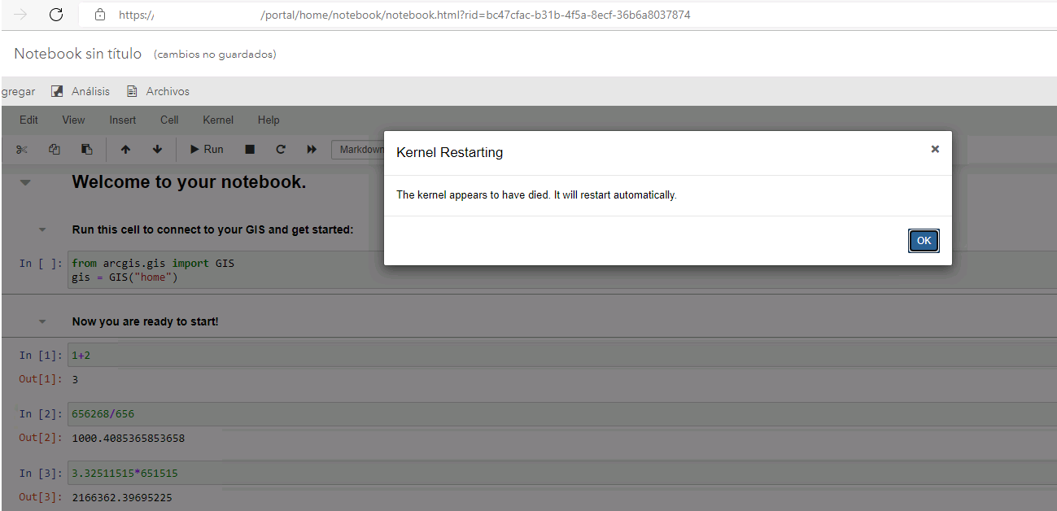Open the Archivos panel
This screenshot has width=1057, height=511.
(x=158, y=91)
